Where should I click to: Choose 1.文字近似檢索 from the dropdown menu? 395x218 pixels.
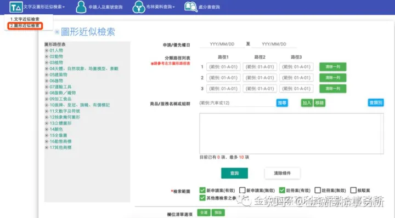pos(25,19)
